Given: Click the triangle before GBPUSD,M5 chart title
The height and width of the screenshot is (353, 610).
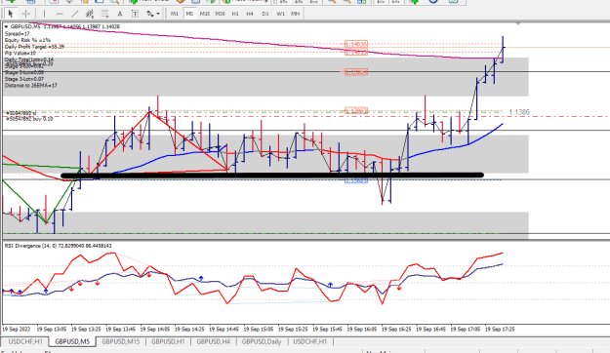Looking at the screenshot, I should point(6,27).
